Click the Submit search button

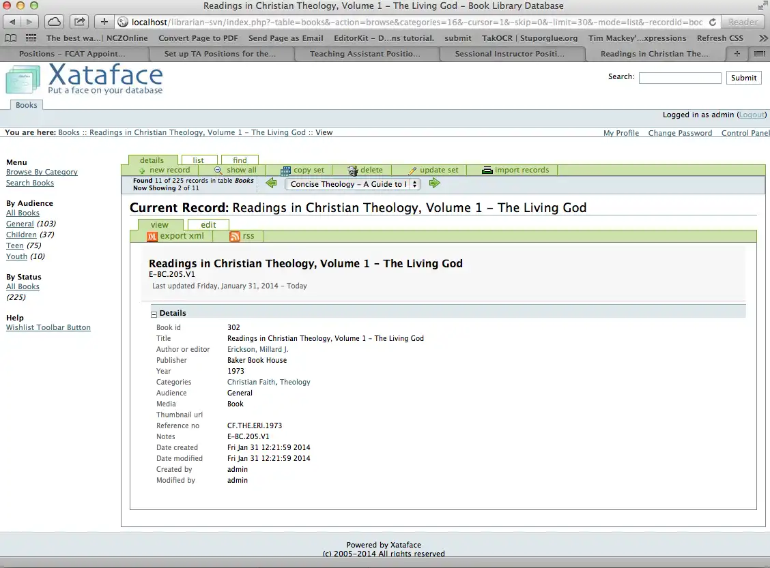[744, 78]
